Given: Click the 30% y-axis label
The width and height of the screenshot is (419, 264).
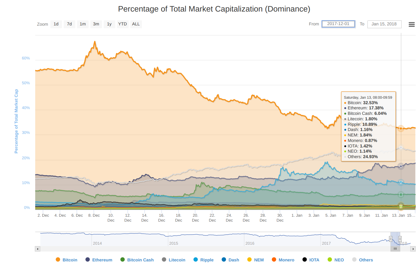Looking at the screenshot, I should (26, 133).
